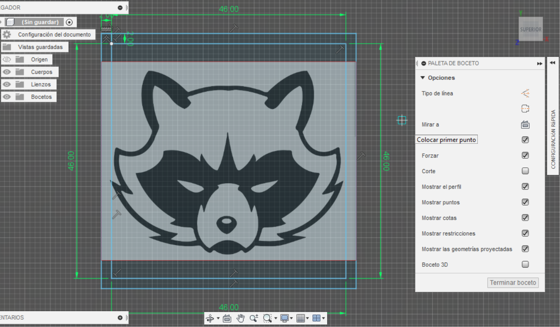Select the Orbit tool in navigation bar
The image size is (560, 327).
pyautogui.click(x=210, y=318)
